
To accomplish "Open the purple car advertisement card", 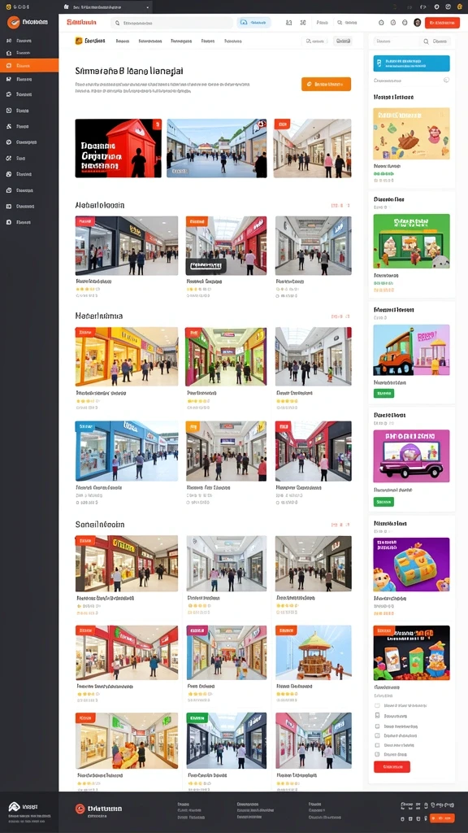I will click(x=411, y=456).
